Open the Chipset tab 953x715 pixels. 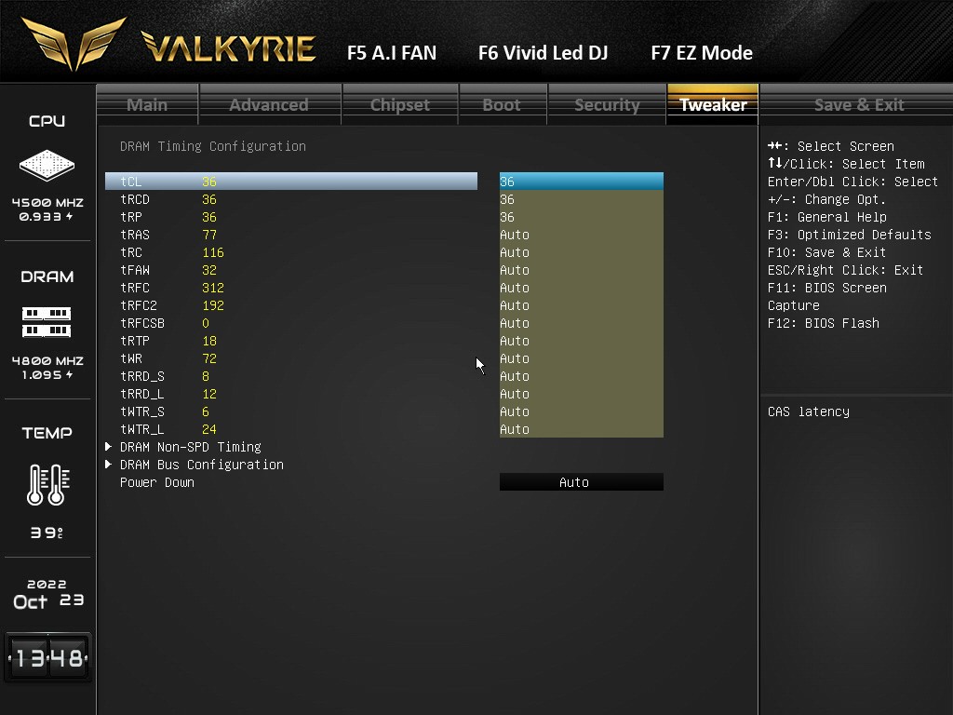click(x=400, y=104)
